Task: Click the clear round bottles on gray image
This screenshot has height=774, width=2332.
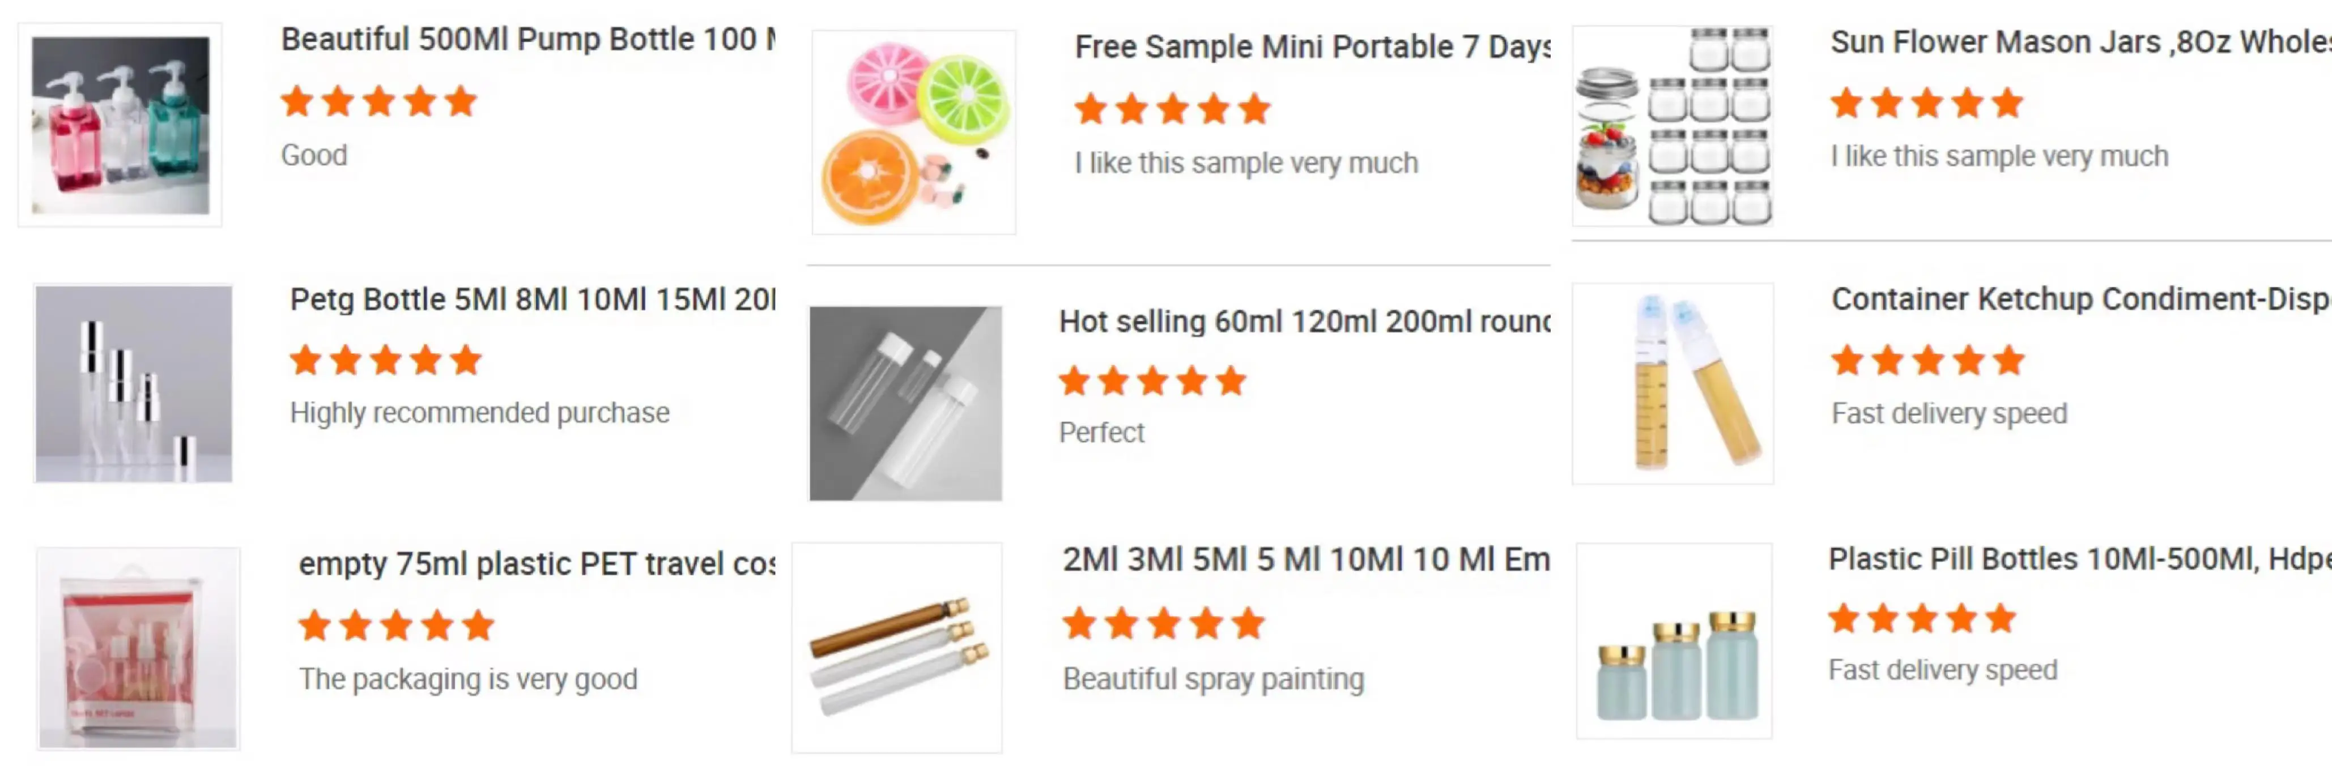Action: pos(905,403)
